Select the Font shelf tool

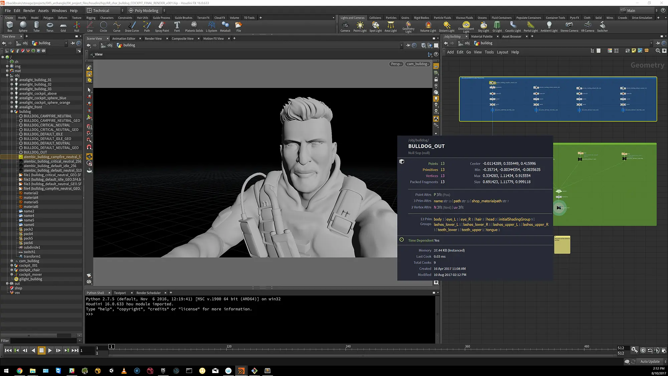(x=177, y=26)
